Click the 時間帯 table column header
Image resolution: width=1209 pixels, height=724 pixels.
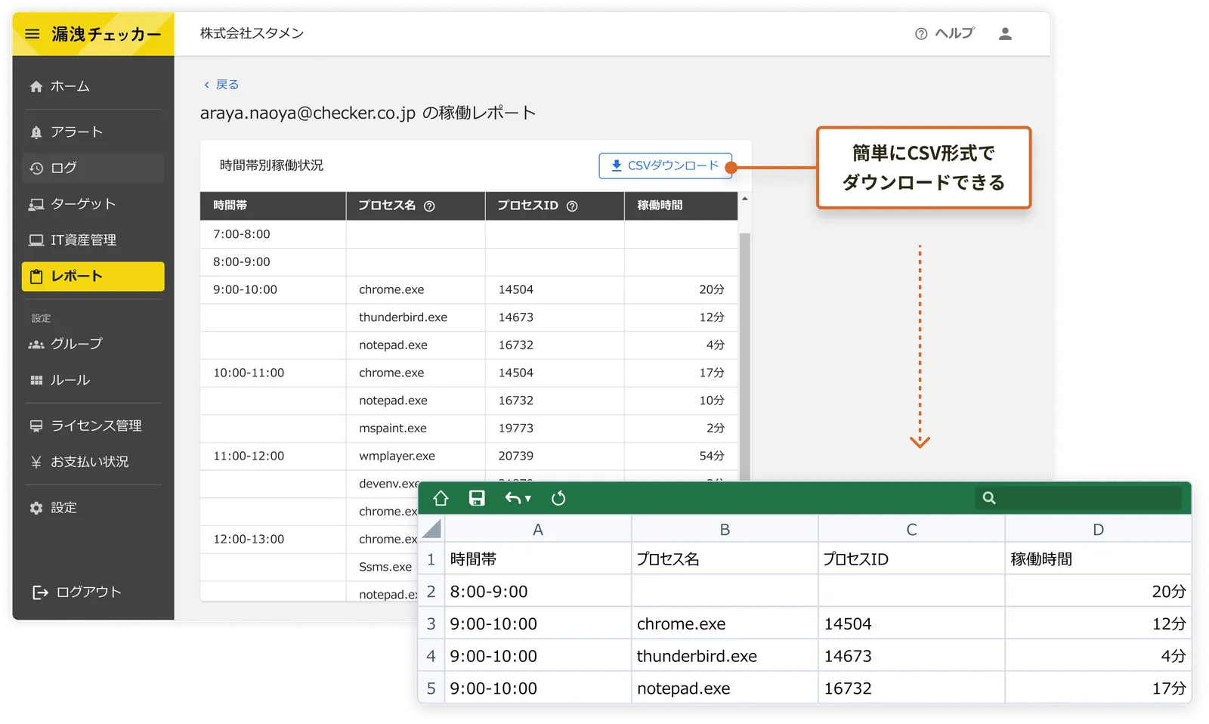coord(273,206)
